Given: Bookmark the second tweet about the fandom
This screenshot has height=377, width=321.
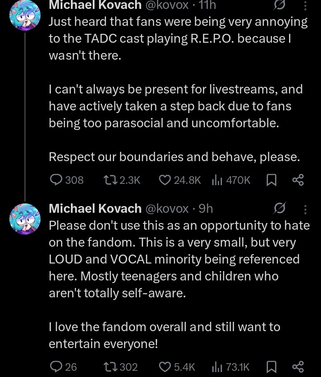Looking at the screenshot, I should pos(272,367).
